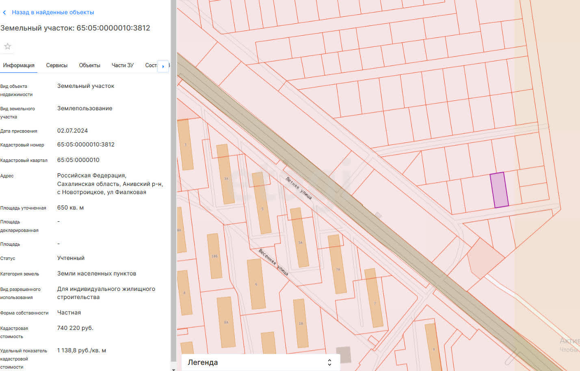Open the Части ЗУ tab
The image size is (580, 371).
click(122, 65)
